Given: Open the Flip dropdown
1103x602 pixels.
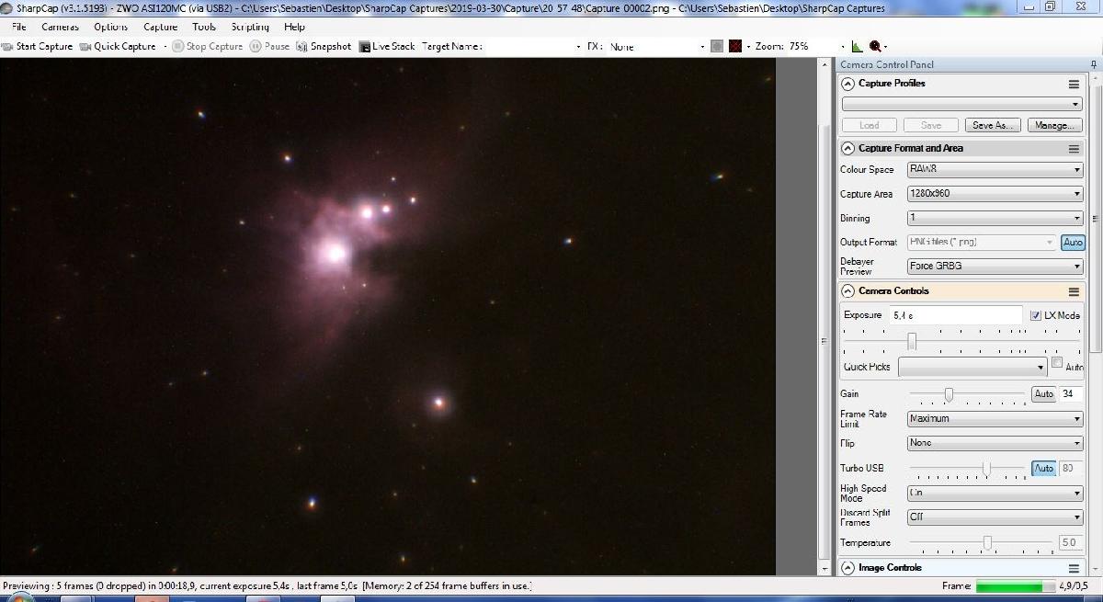Looking at the screenshot, I should click(995, 443).
